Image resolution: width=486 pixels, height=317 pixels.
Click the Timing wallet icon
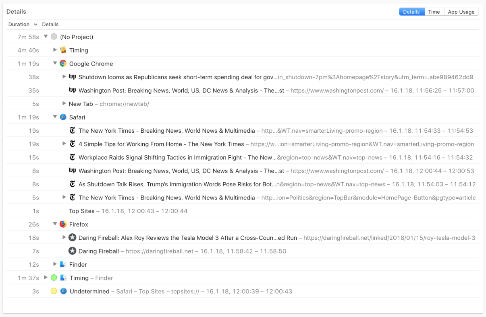click(x=63, y=50)
